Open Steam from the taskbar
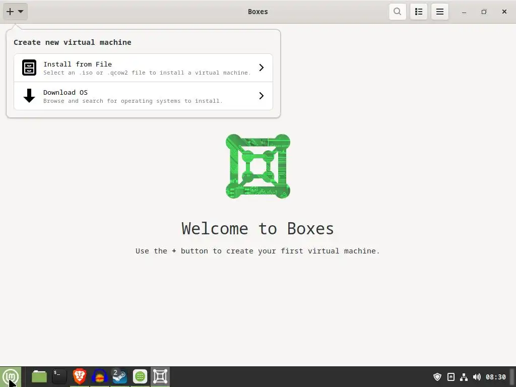The image size is (516, 387). coord(119,376)
